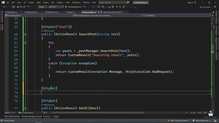Switch to the PostManager.cs tab
The height and width of the screenshot is (123, 219).
pos(11,12)
